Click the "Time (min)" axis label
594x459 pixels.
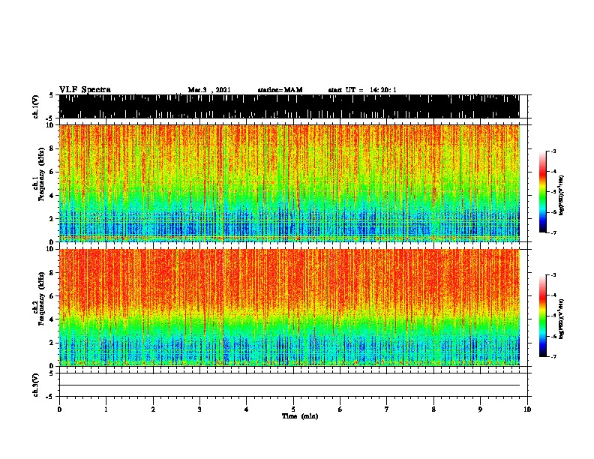[300, 416]
